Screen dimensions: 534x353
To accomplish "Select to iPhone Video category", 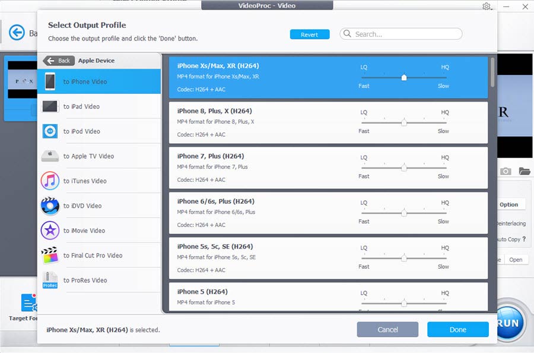I will pos(99,81).
